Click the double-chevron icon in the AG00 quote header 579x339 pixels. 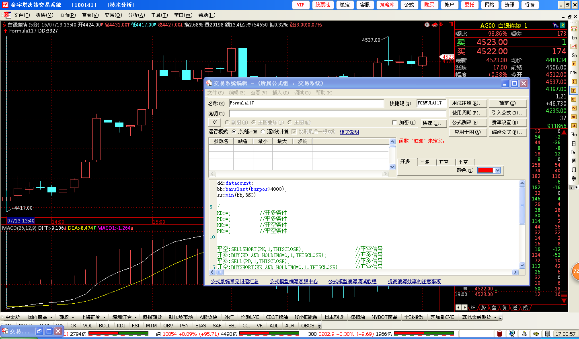click(563, 25)
